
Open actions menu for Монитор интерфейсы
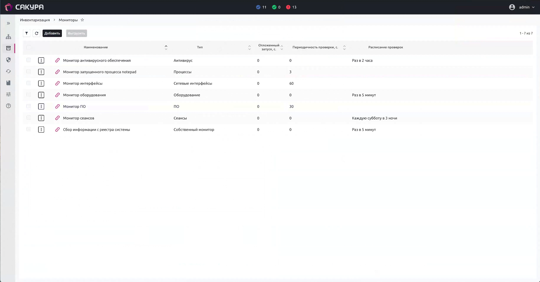point(41,83)
